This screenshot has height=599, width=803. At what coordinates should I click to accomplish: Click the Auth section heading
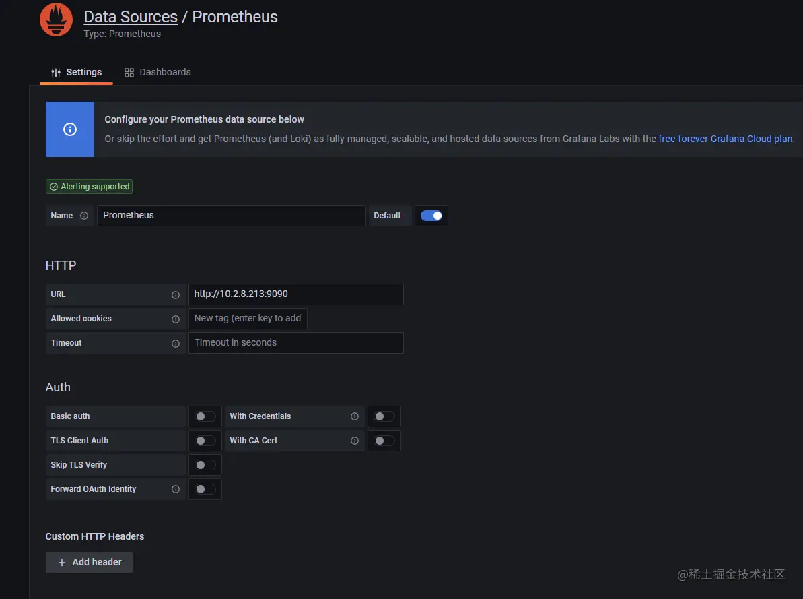click(58, 387)
